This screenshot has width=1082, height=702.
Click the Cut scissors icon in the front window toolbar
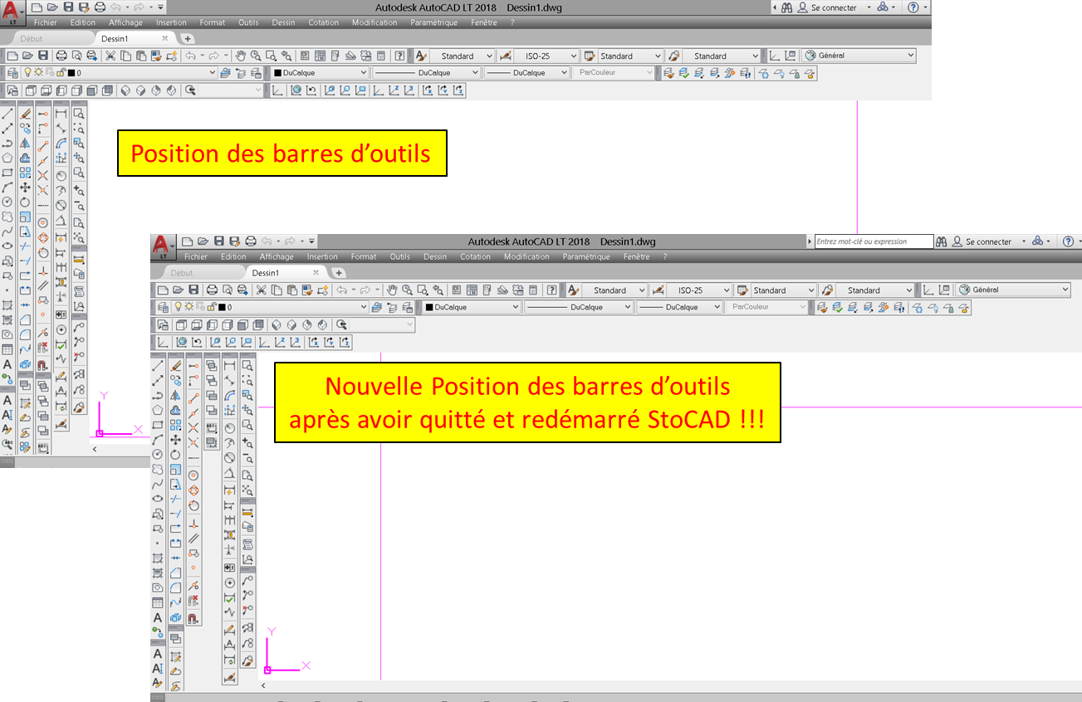[x=262, y=290]
